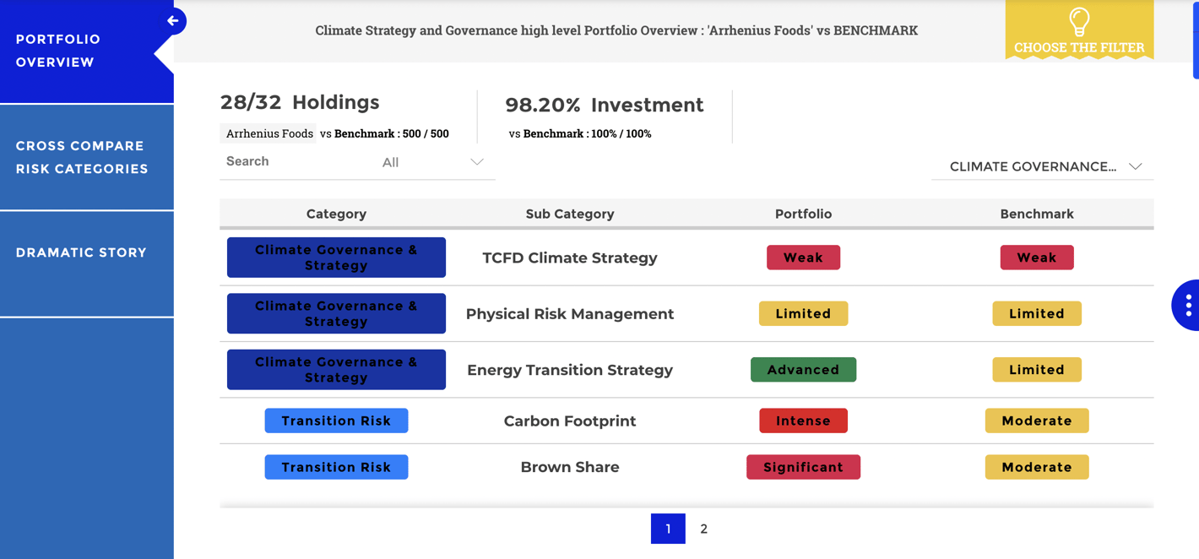
Task: Expand the All holdings dropdown
Action: [431, 162]
